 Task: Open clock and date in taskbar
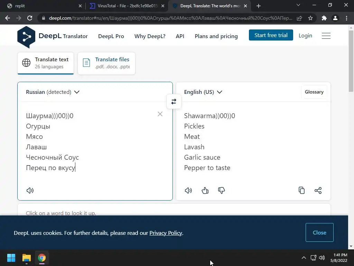339,258
